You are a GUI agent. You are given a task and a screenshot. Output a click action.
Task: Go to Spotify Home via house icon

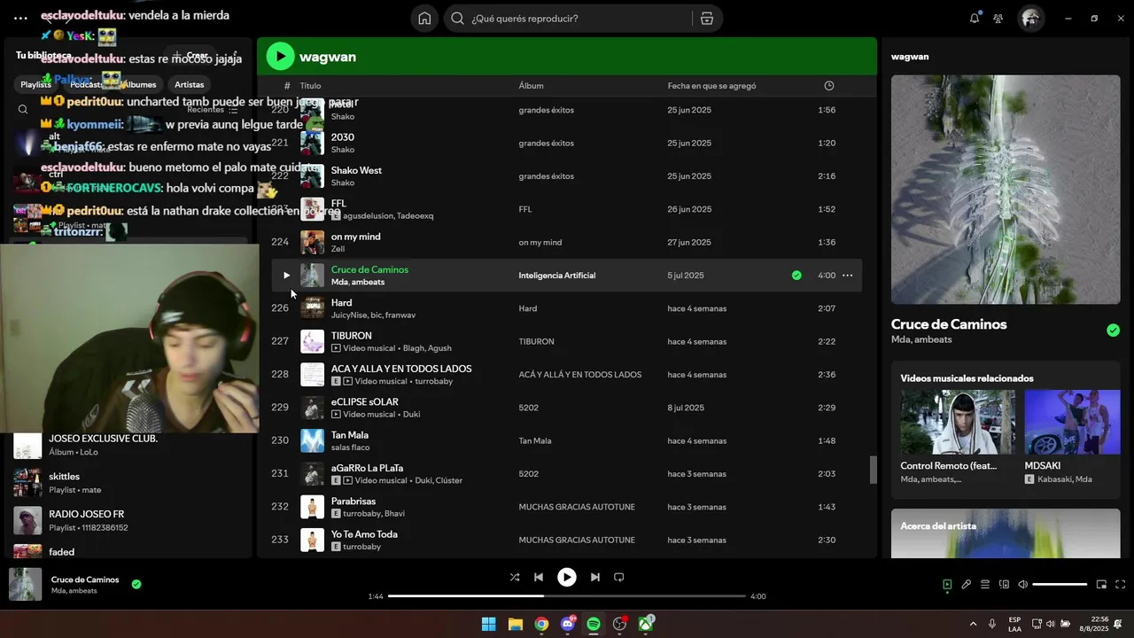tap(424, 19)
